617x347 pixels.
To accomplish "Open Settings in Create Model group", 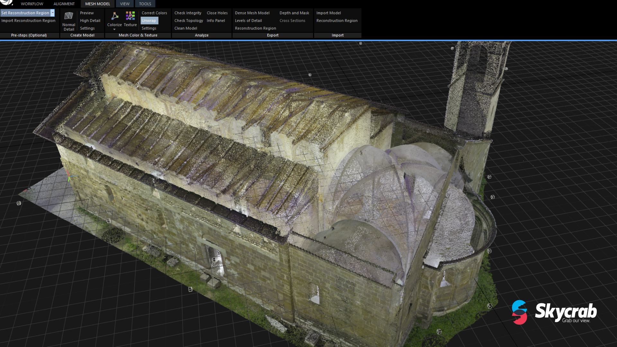I will pyautogui.click(x=87, y=28).
